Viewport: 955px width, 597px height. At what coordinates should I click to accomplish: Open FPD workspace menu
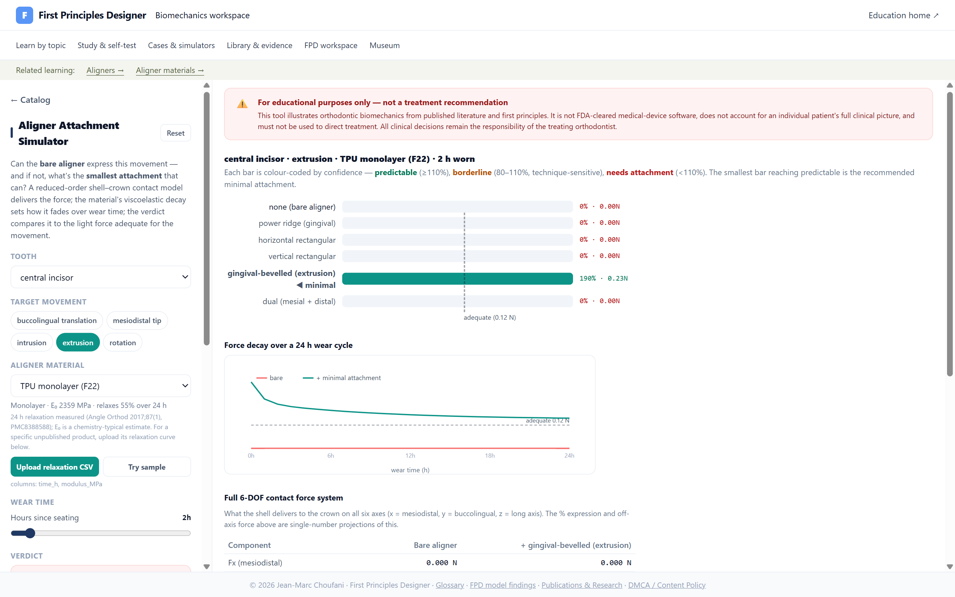(331, 45)
